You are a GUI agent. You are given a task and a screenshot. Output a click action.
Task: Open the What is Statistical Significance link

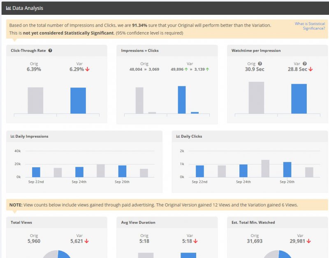[310, 26]
